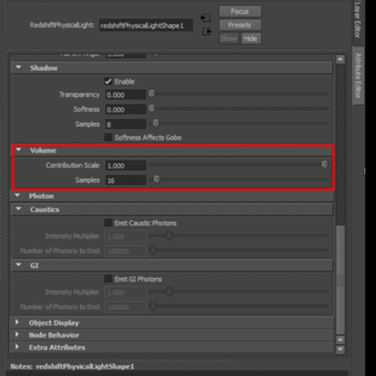The image size is (376, 376).
Task: Click the input connection arrow icon
Action: pyautogui.click(x=205, y=18)
